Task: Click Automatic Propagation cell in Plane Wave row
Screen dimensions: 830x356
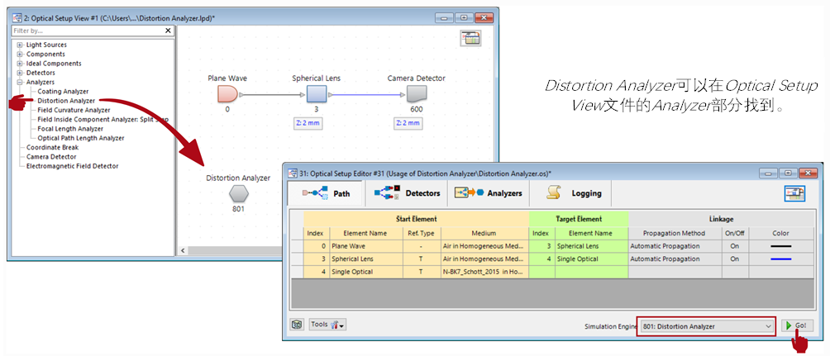Action: tap(675, 246)
